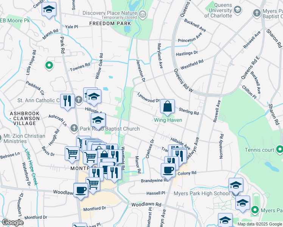Select the coffee cup marker on Colony Rd
The height and width of the screenshot is (227, 283).
(168, 171)
